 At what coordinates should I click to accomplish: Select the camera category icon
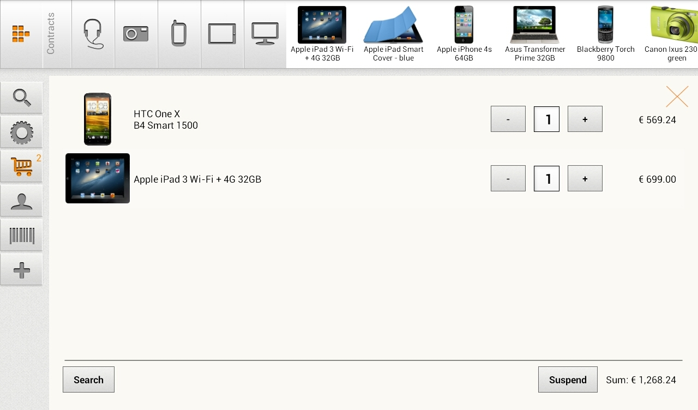[x=136, y=34]
